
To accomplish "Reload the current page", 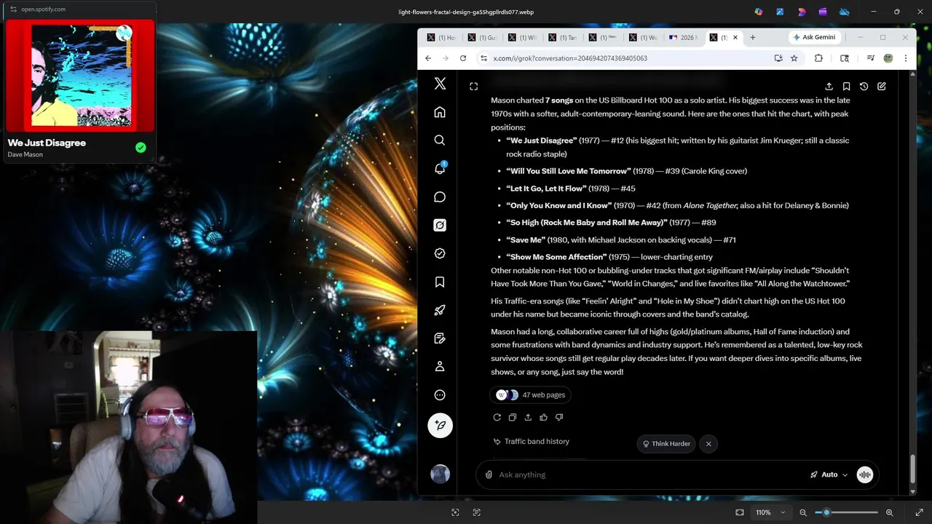I will coord(462,58).
